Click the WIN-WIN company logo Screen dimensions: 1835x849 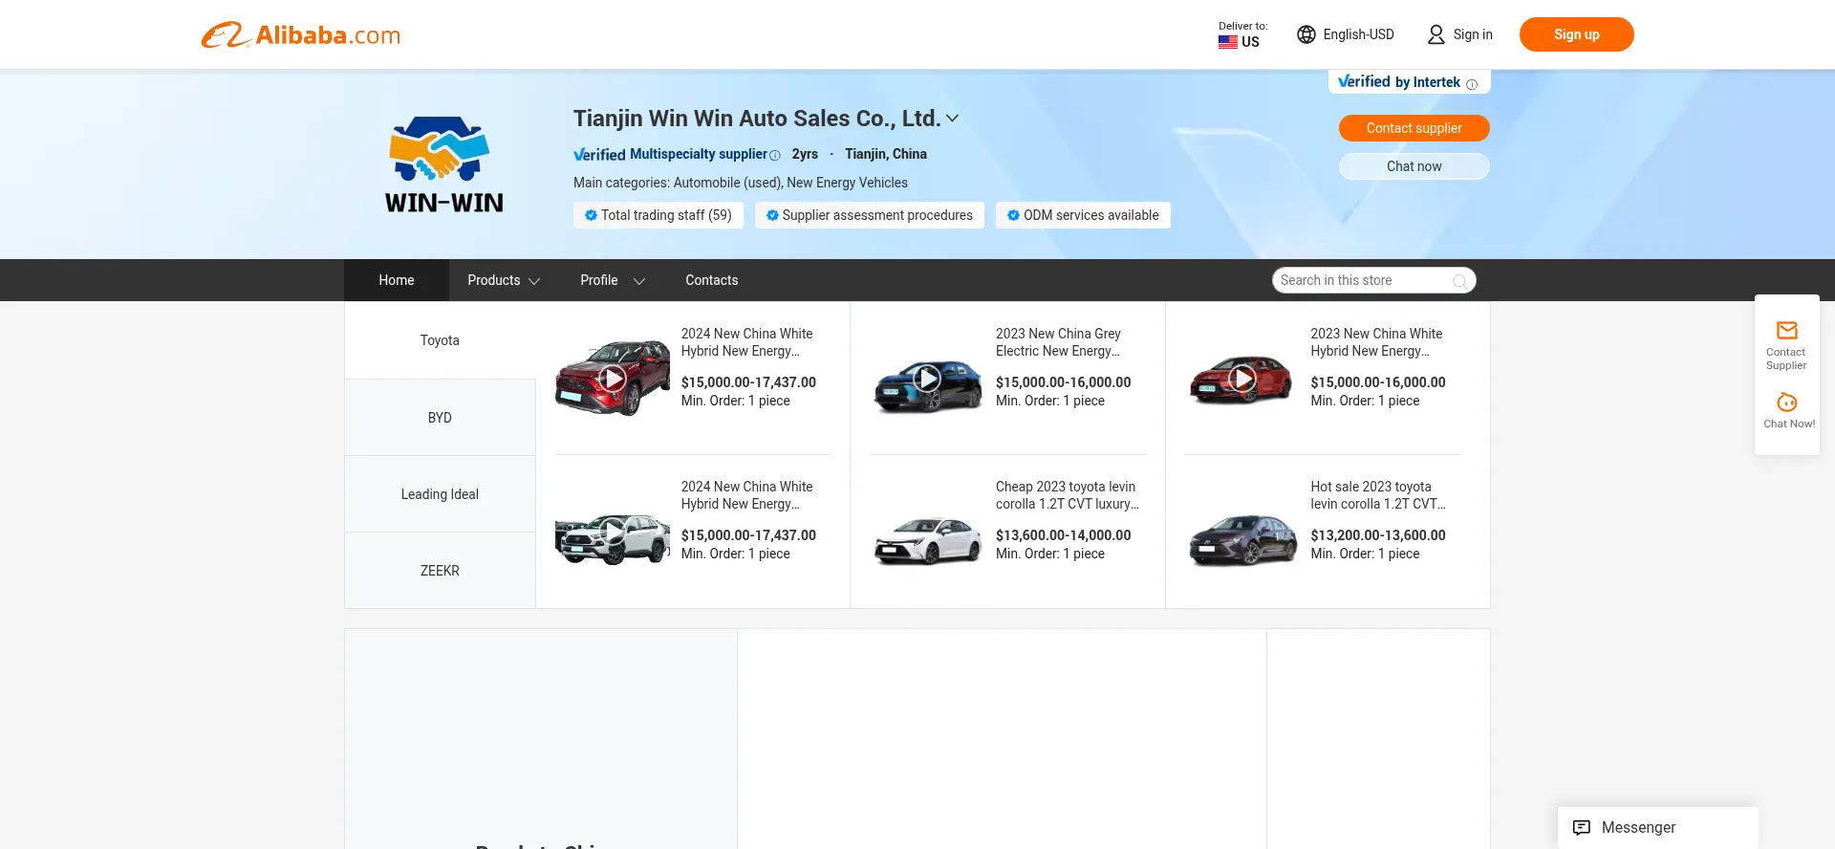pyautogui.click(x=443, y=164)
